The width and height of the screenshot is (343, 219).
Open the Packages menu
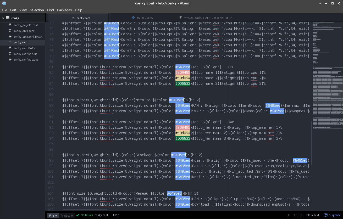[x=64, y=10]
